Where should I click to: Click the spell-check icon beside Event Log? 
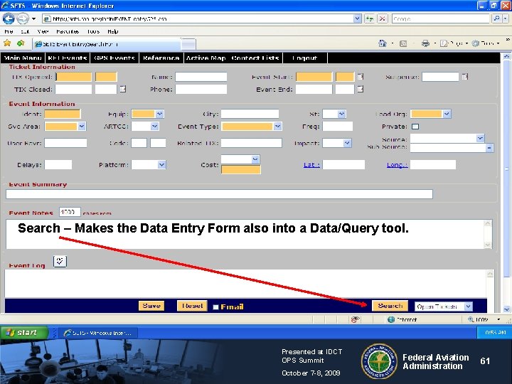coord(60,261)
